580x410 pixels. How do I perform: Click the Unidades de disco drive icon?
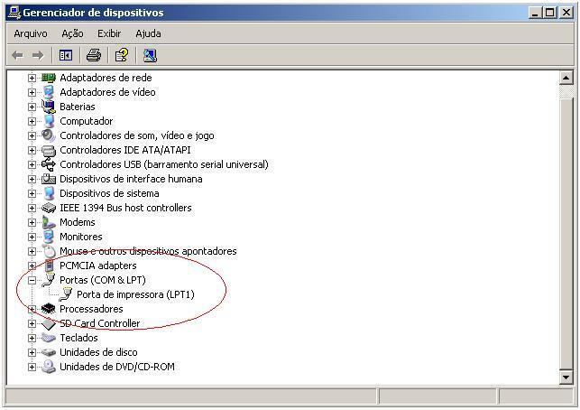(49, 352)
